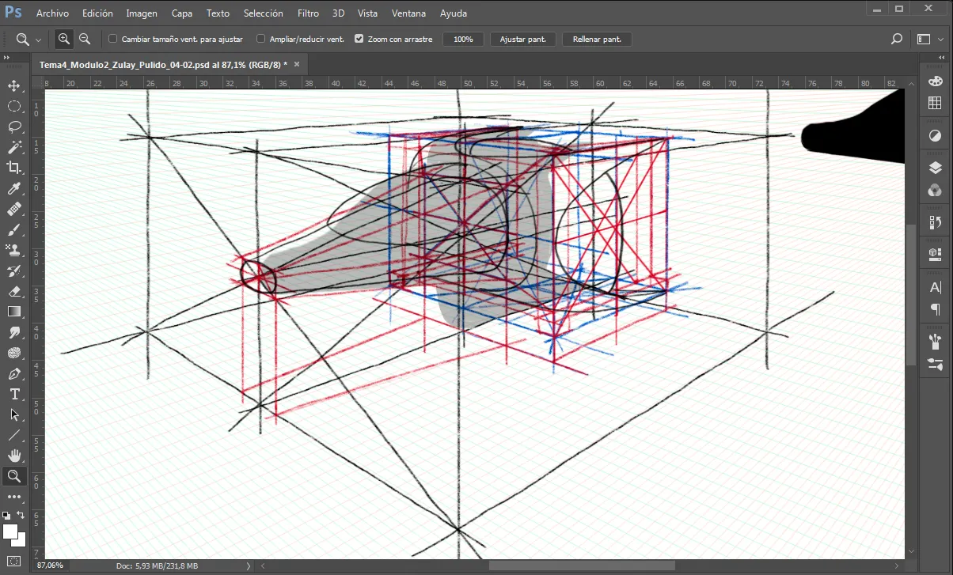Reset default foreground and background colors
Viewport: 953px width, 575px height.
coord(6,515)
